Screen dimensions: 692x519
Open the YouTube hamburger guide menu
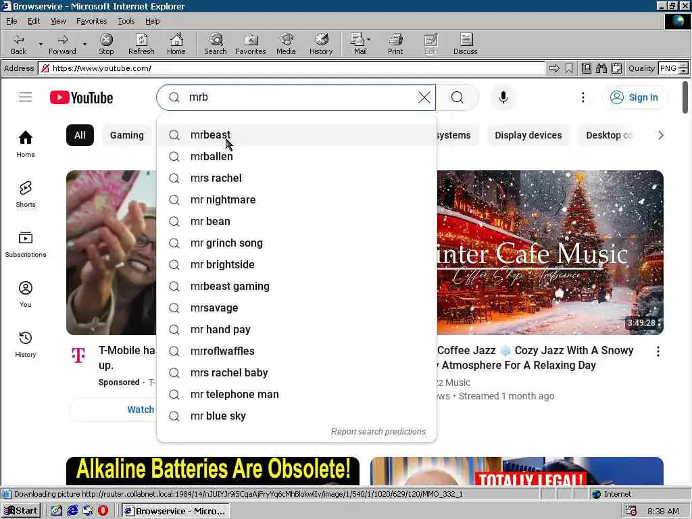pyautogui.click(x=26, y=97)
